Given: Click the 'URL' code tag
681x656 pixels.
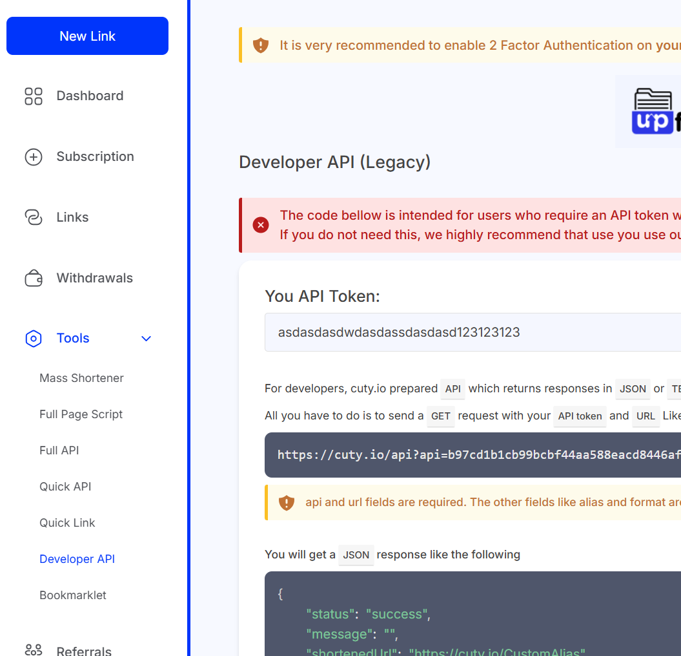Looking at the screenshot, I should 646,416.
